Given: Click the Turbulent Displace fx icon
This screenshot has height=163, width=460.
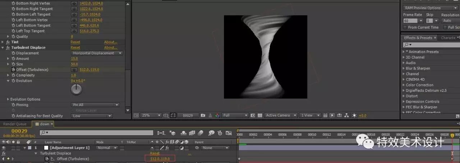Looking at the screenshot, I should 8,47.
